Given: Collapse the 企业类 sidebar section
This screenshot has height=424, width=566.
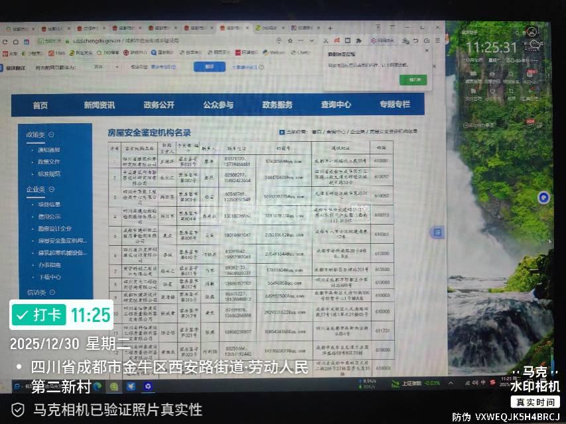Looking at the screenshot, I should pos(51,189).
